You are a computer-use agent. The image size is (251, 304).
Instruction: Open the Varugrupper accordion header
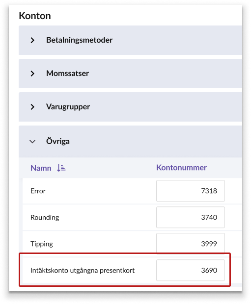pos(130,107)
